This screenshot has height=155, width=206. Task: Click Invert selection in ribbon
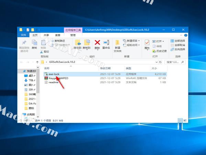tap(178, 49)
